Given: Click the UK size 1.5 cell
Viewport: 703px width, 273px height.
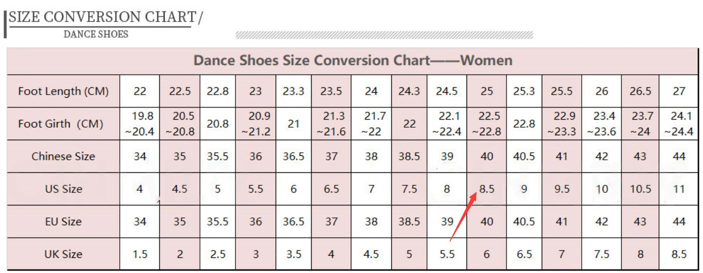Looking at the screenshot, I should [x=140, y=254].
